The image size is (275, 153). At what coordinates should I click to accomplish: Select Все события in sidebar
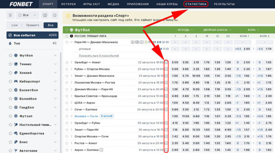point(32,35)
